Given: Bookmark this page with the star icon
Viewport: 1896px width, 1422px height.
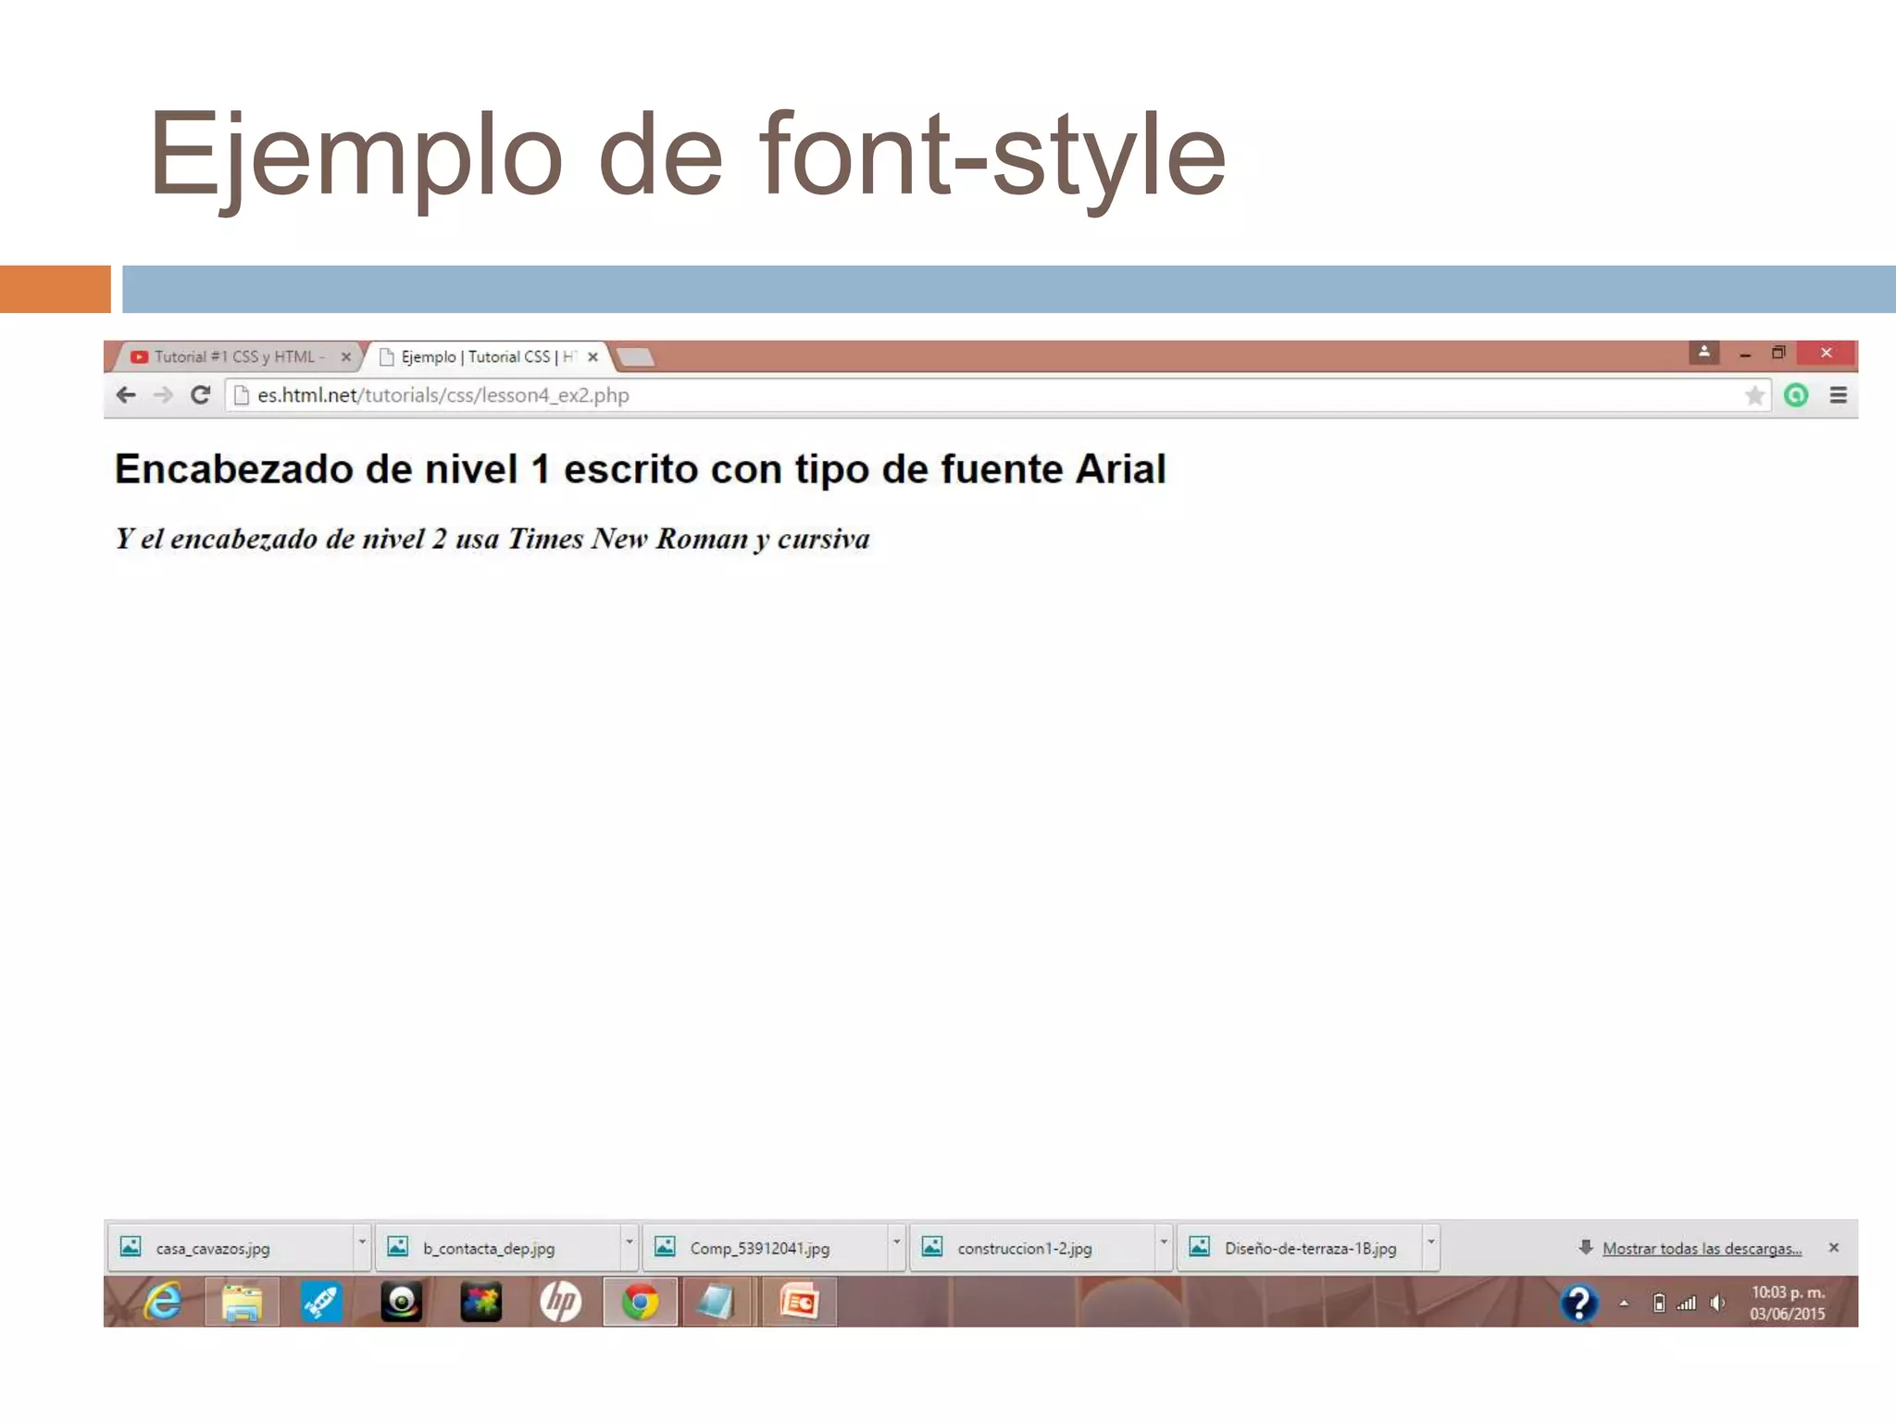Looking at the screenshot, I should (1754, 396).
